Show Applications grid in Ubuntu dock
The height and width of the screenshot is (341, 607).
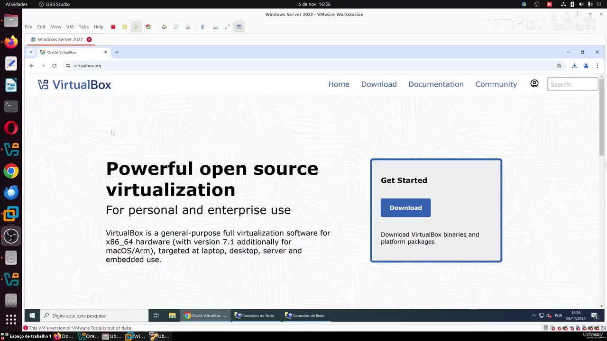[11, 319]
